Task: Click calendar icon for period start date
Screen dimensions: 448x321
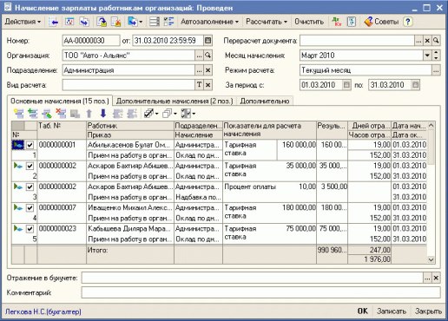Action: coord(346,85)
